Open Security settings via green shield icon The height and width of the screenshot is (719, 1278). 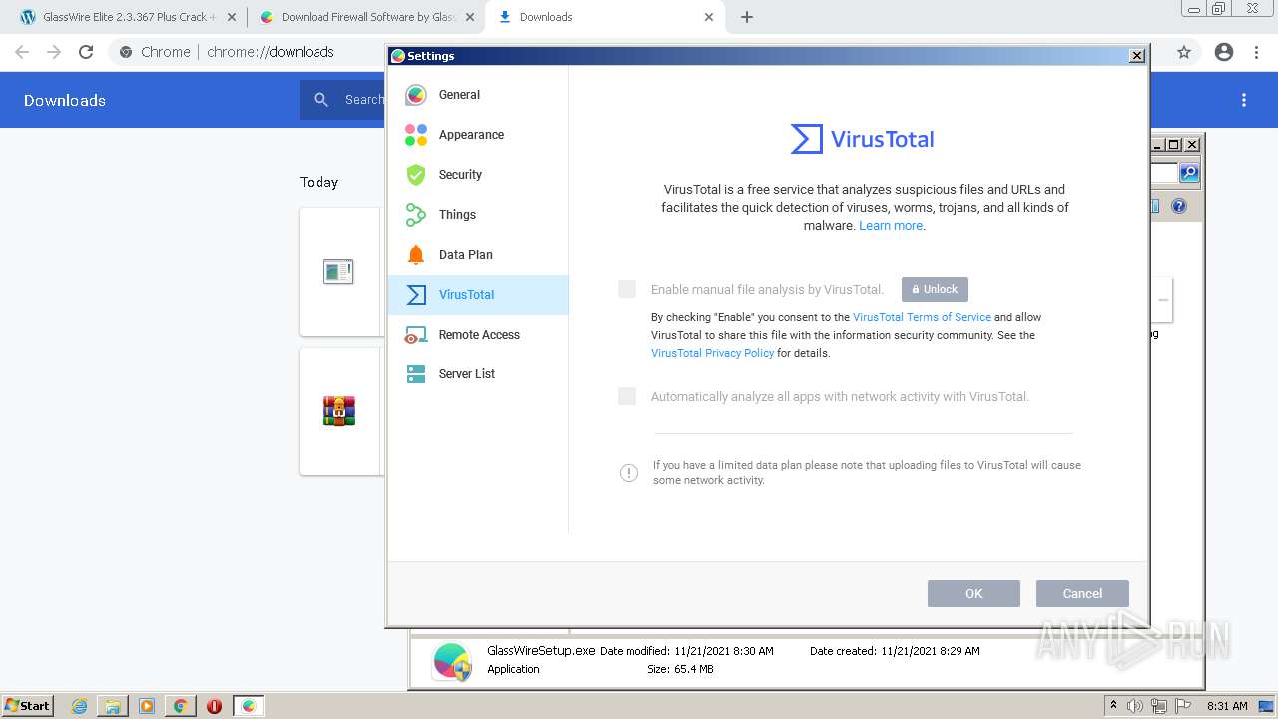[x=416, y=175]
